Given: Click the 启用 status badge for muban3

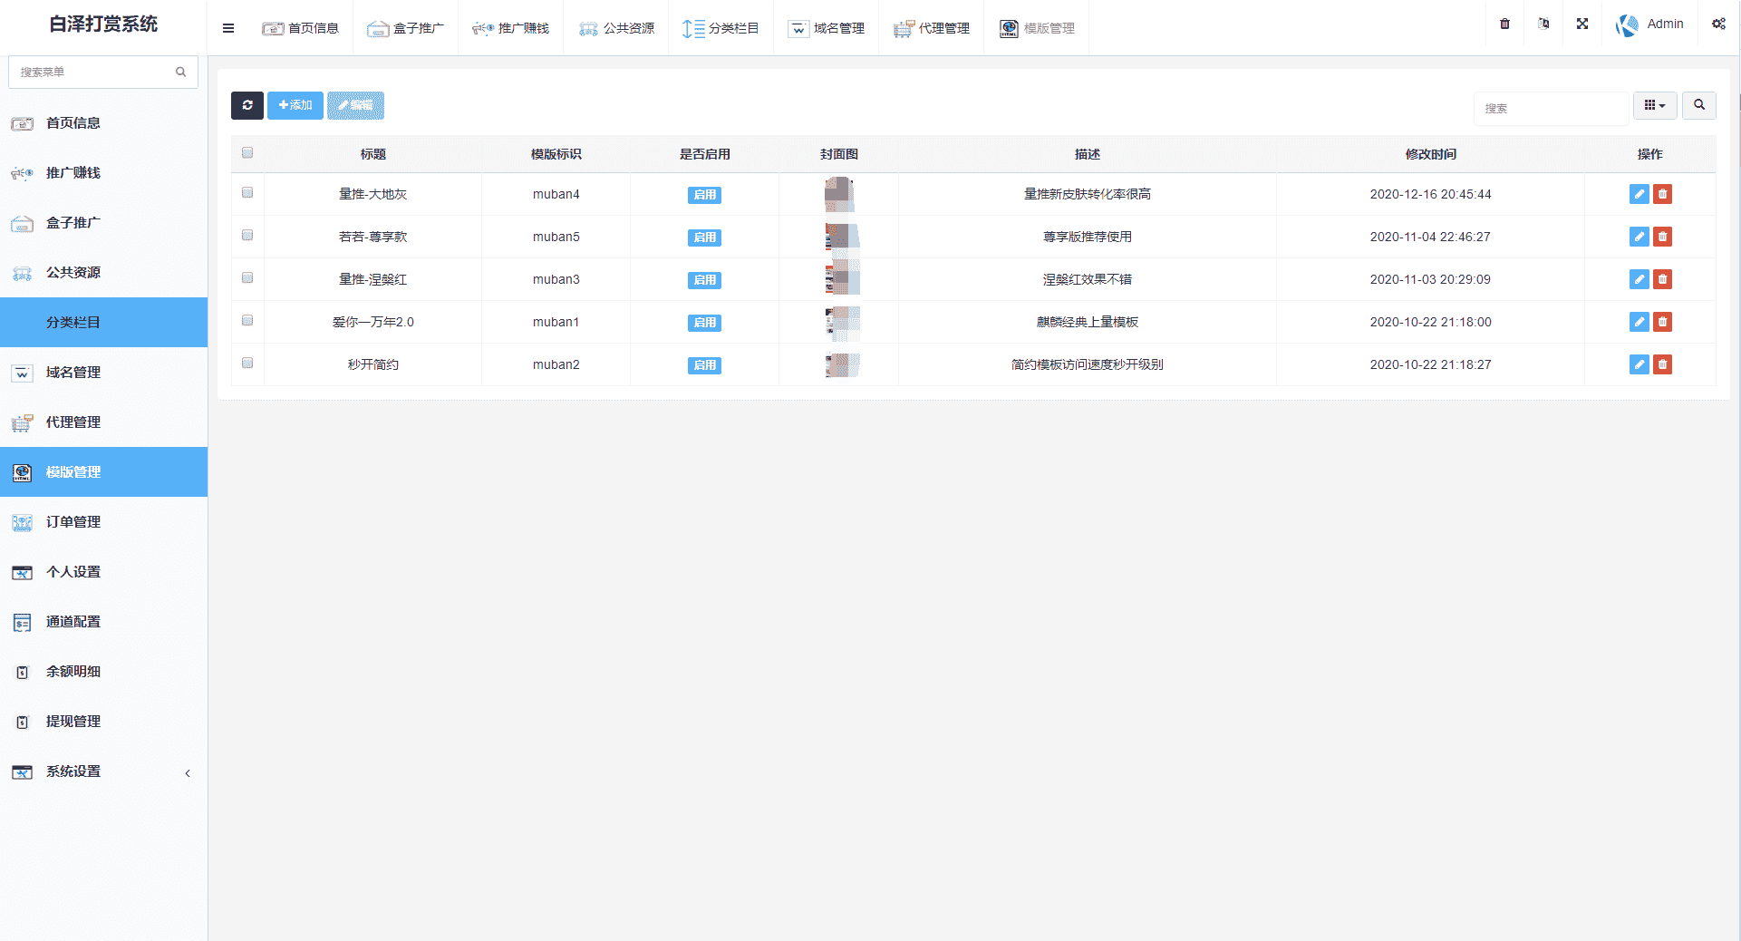Looking at the screenshot, I should coord(704,280).
